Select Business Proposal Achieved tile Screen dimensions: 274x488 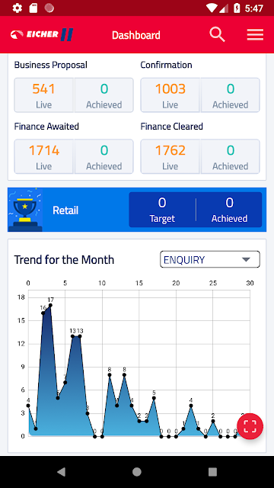click(x=104, y=95)
